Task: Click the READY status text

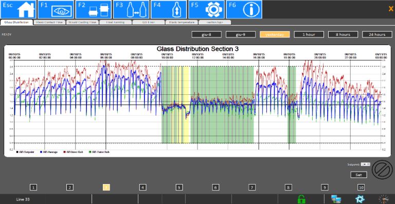Action: tap(7, 34)
